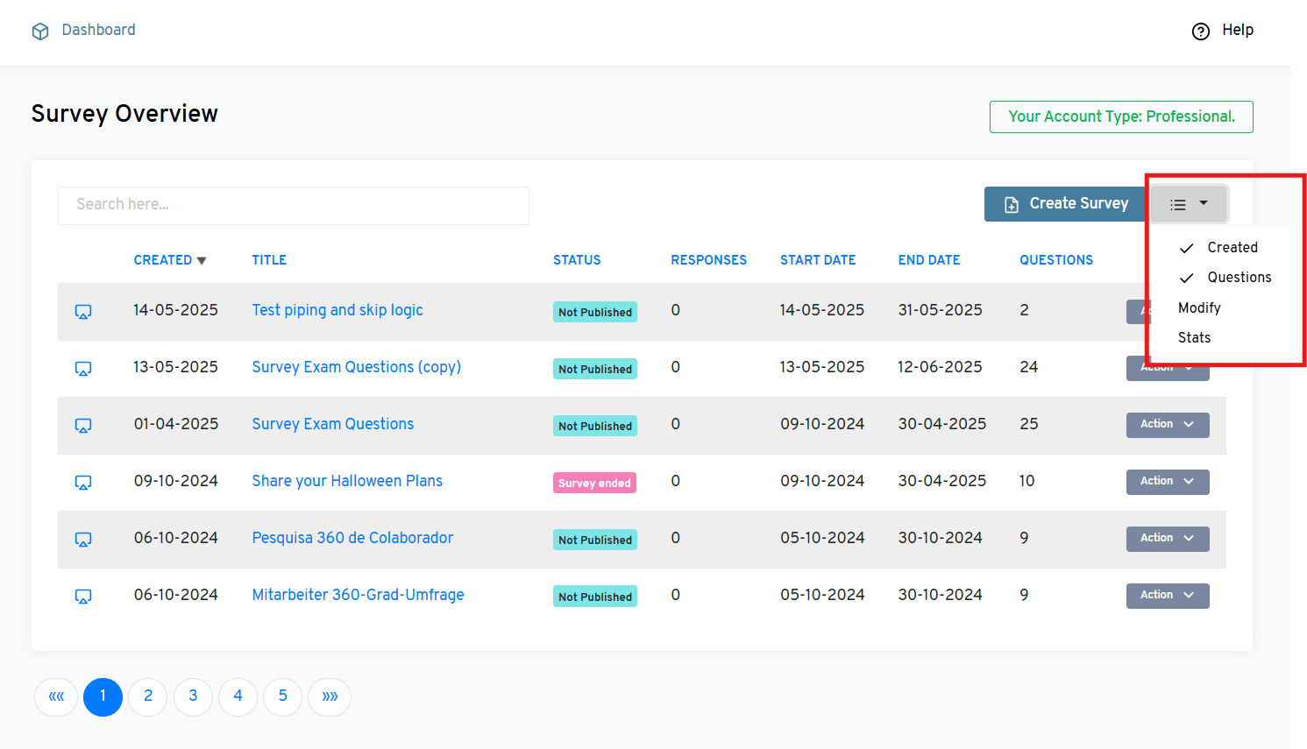Go to first page with double-left arrows
1307x749 pixels.
56,697
